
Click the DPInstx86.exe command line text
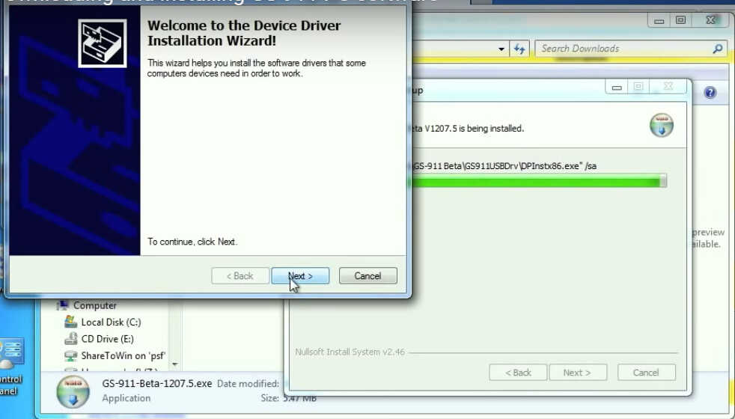coord(504,166)
